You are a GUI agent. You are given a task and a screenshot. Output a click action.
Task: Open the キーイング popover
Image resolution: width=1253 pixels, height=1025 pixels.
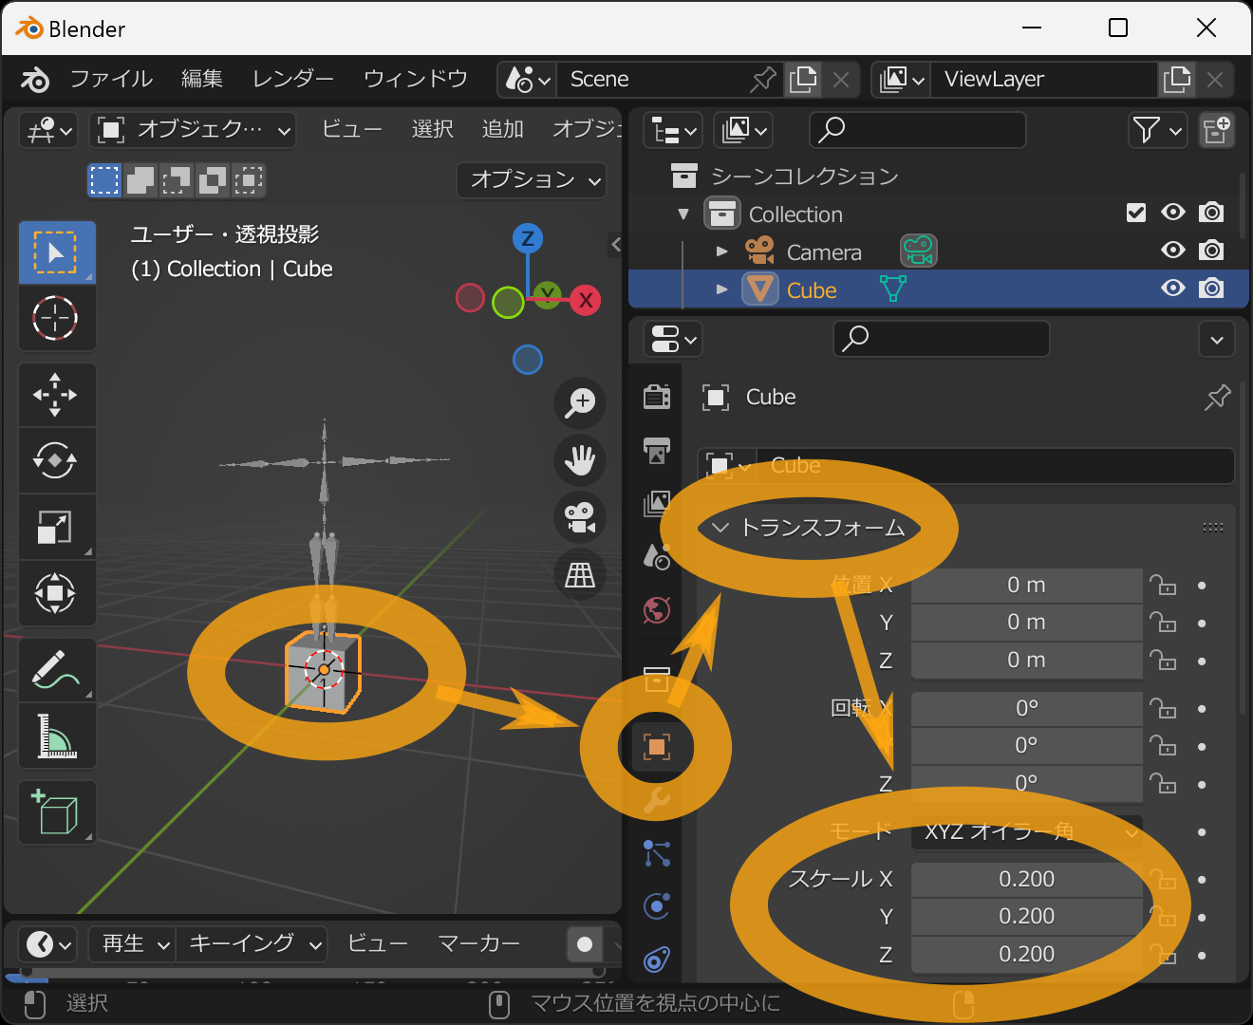click(x=252, y=944)
